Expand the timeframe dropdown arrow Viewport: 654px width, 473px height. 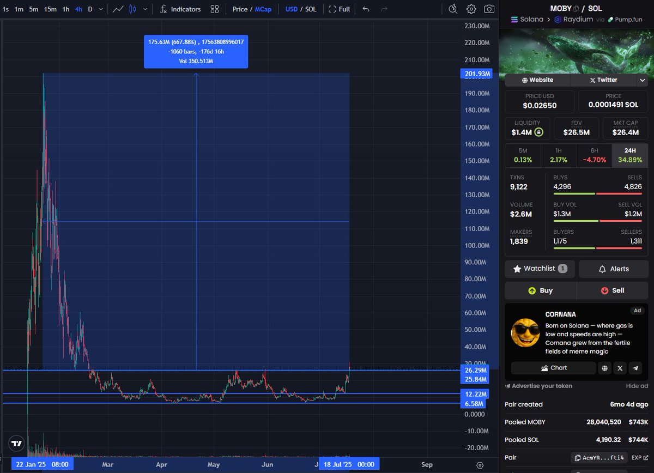click(x=101, y=9)
